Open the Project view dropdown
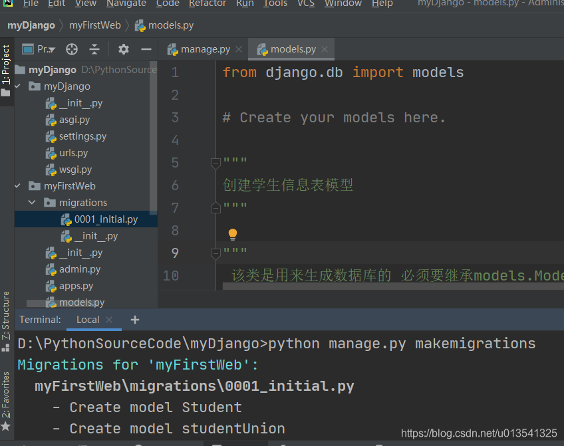 pos(39,49)
